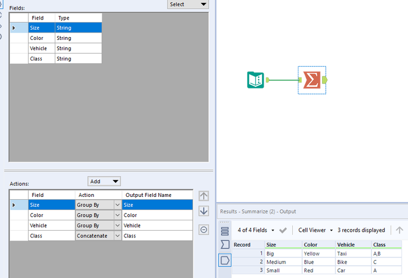
Task: Click the Record column header in Results
Action: pyautogui.click(x=248, y=245)
